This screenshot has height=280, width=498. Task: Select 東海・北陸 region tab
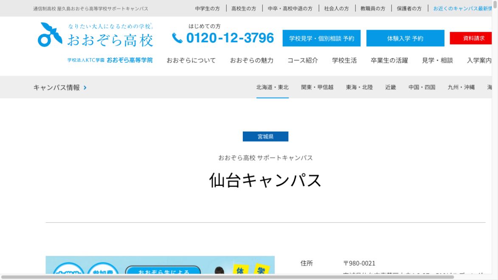[359, 87]
